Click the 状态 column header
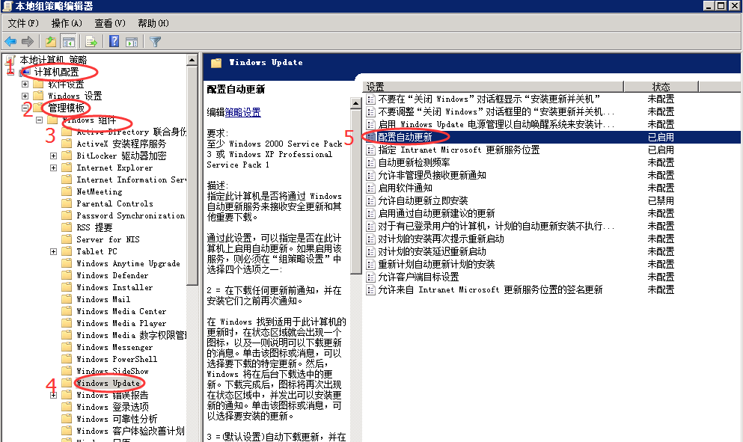 (661, 87)
